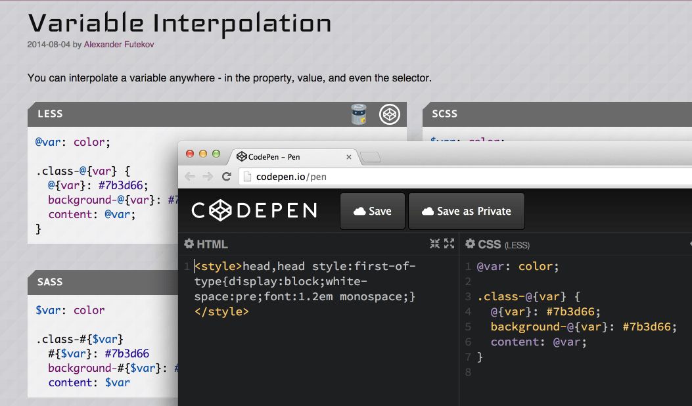Click 'space:pre;font:1.2em monospace;}' in HTML editor
The height and width of the screenshot is (406, 692).
305,296
